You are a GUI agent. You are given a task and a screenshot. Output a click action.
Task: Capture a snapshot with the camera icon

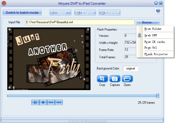click(x=115, y=79)
